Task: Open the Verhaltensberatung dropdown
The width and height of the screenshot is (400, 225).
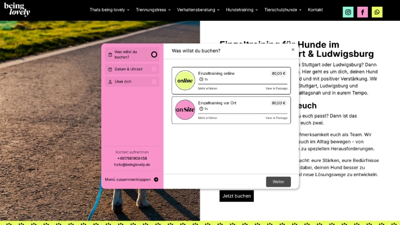Action: [198, 10]
